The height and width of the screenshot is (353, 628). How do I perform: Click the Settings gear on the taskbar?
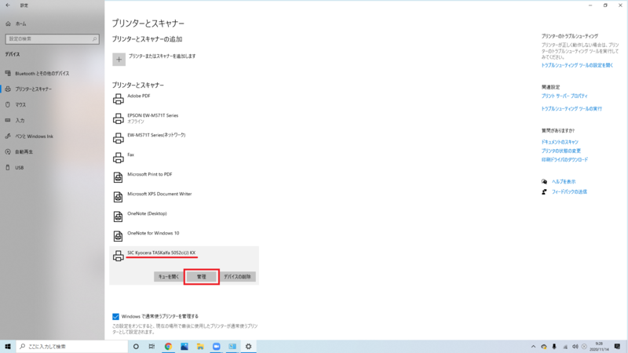(248, 347)
